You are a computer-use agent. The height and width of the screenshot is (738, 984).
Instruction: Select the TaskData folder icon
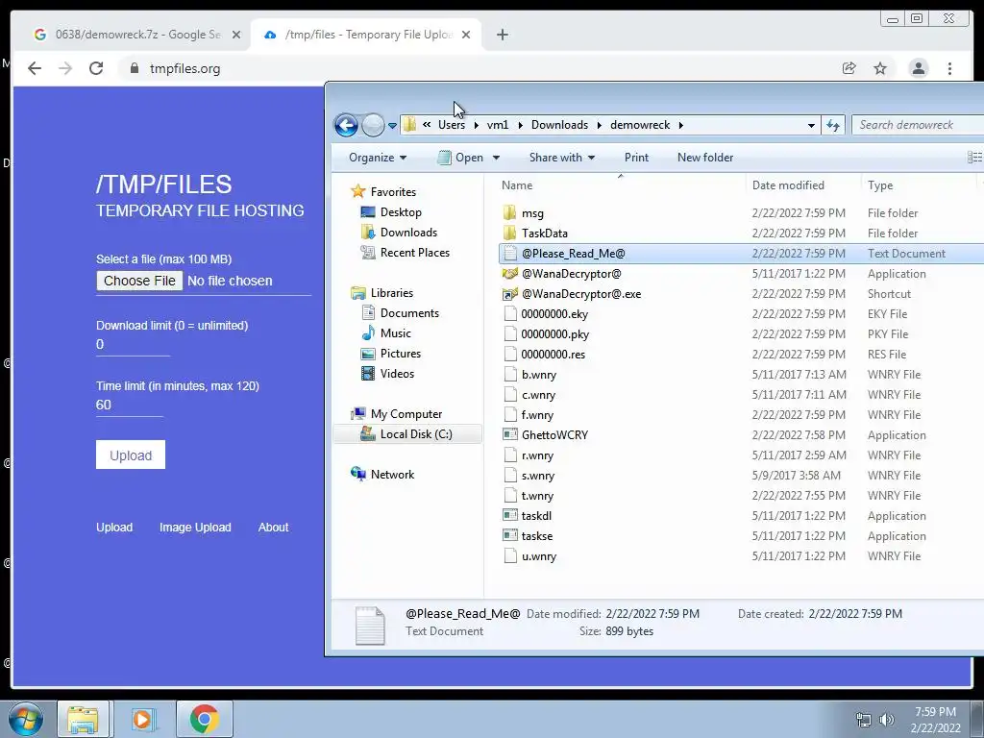509,233
